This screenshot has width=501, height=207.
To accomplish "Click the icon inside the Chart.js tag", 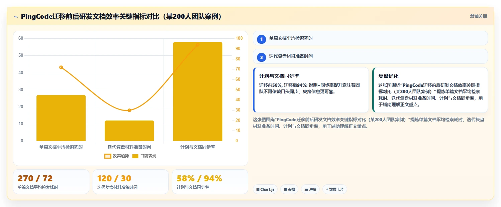I will click(x=258, y=190).
